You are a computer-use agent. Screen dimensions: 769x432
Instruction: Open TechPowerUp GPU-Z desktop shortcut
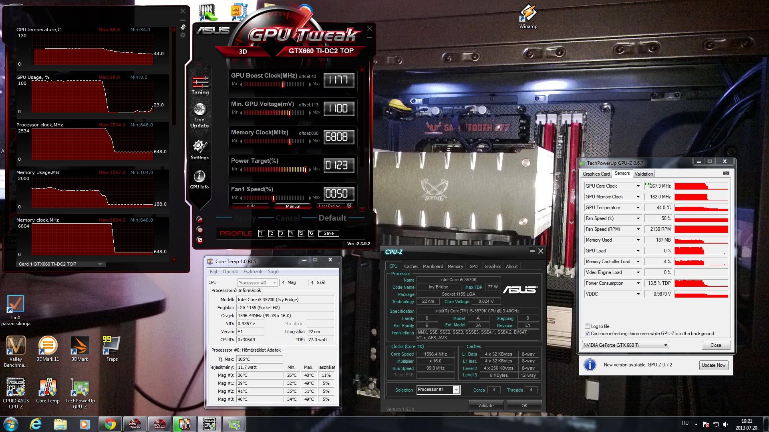80,393
